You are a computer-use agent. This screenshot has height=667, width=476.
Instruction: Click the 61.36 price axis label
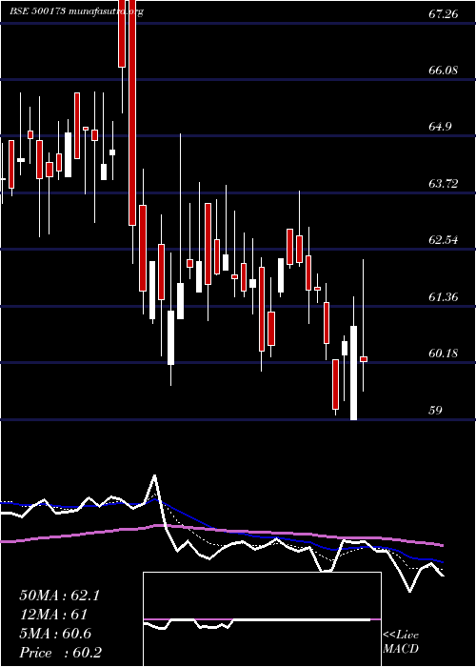[444, 296]
